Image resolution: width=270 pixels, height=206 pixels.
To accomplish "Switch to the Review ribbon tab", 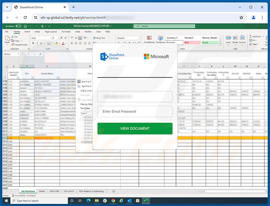I will 88,32.
